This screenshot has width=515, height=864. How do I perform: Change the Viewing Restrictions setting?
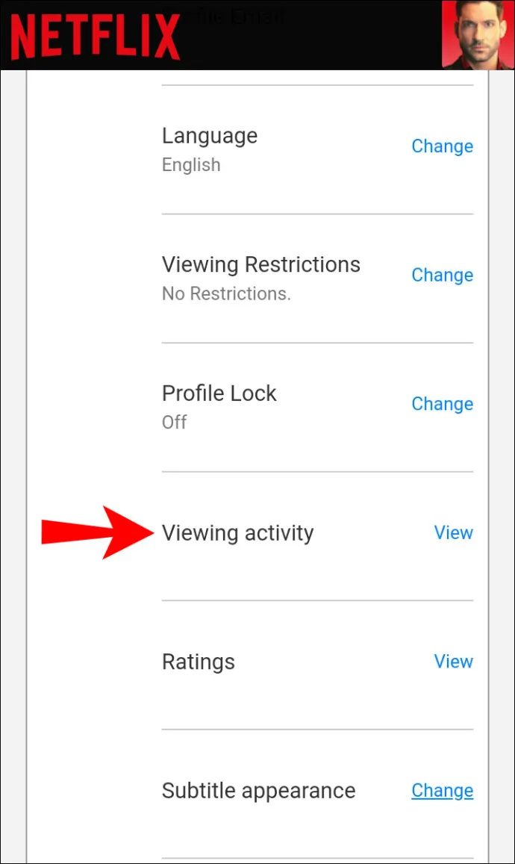[443, 275]
